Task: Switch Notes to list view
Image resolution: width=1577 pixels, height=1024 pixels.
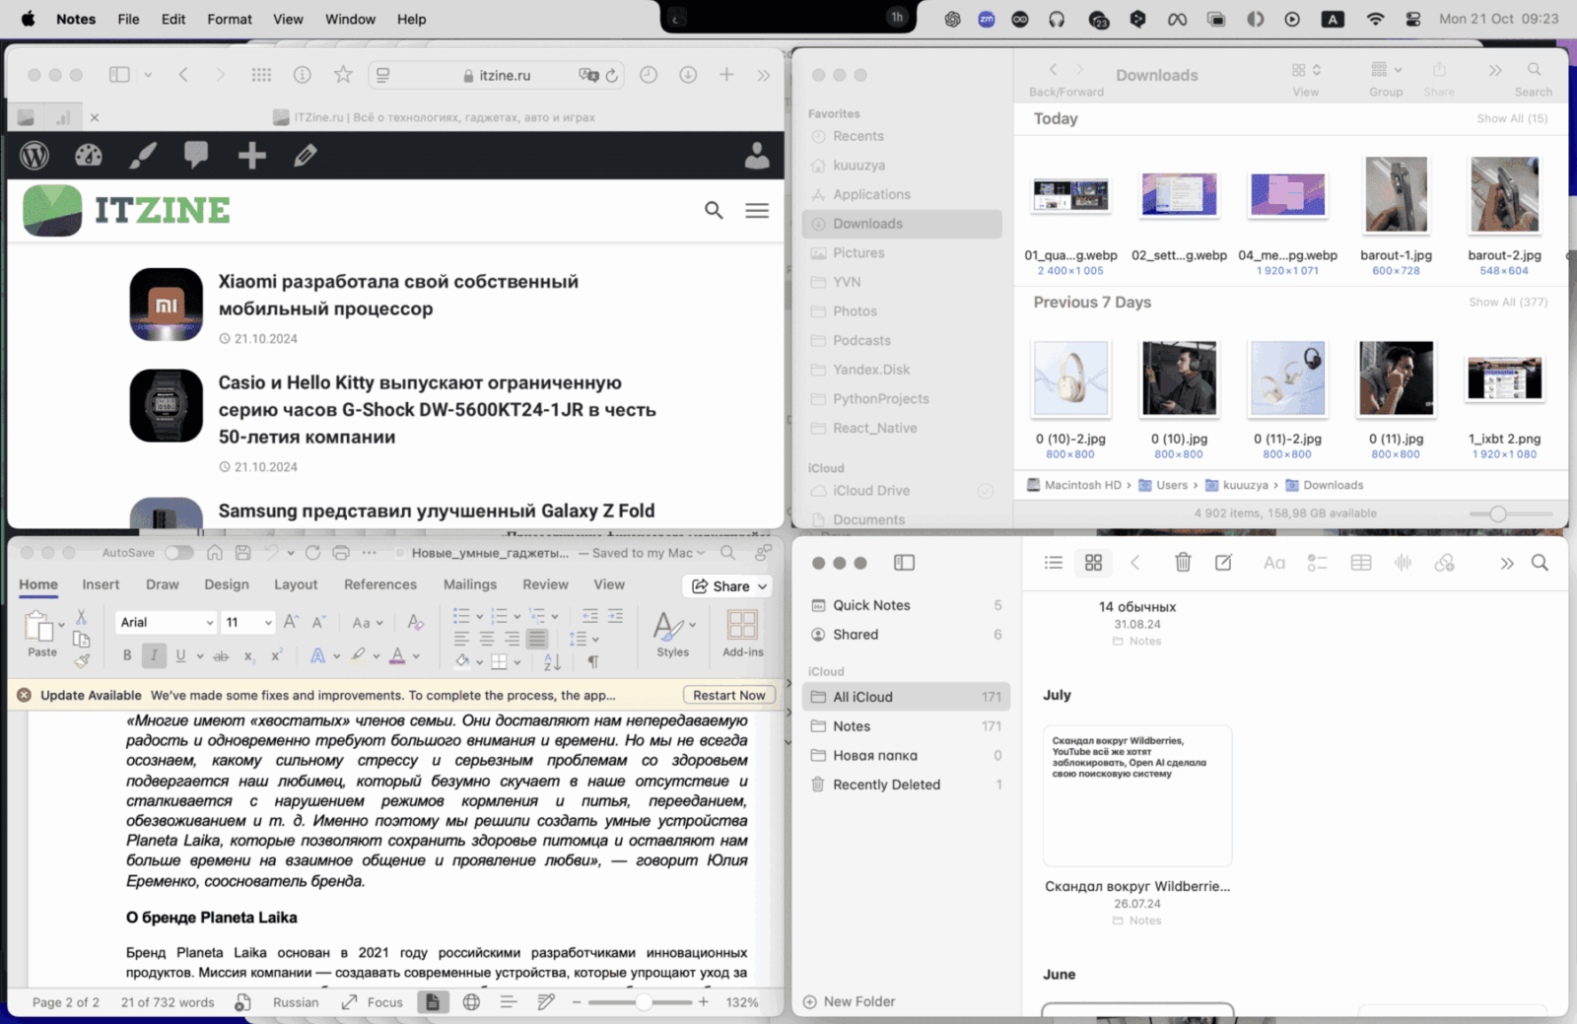Action: tap(1054, 563)
